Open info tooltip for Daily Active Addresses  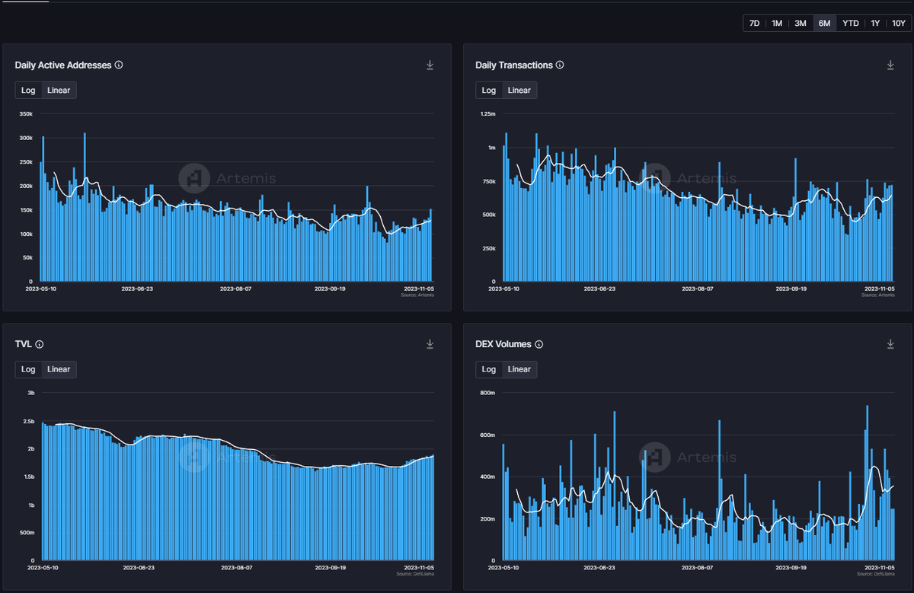tap(119, 65)
